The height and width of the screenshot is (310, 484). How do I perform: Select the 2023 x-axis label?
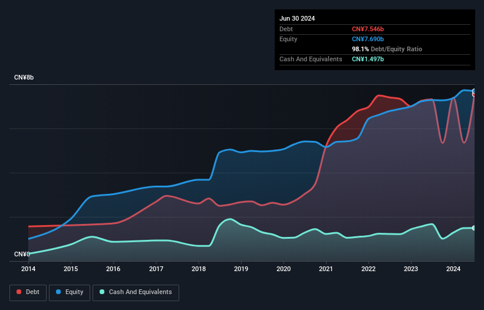[x=411, y=269]
